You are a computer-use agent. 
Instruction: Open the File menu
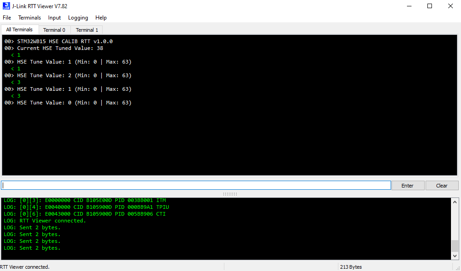point(7,18)
